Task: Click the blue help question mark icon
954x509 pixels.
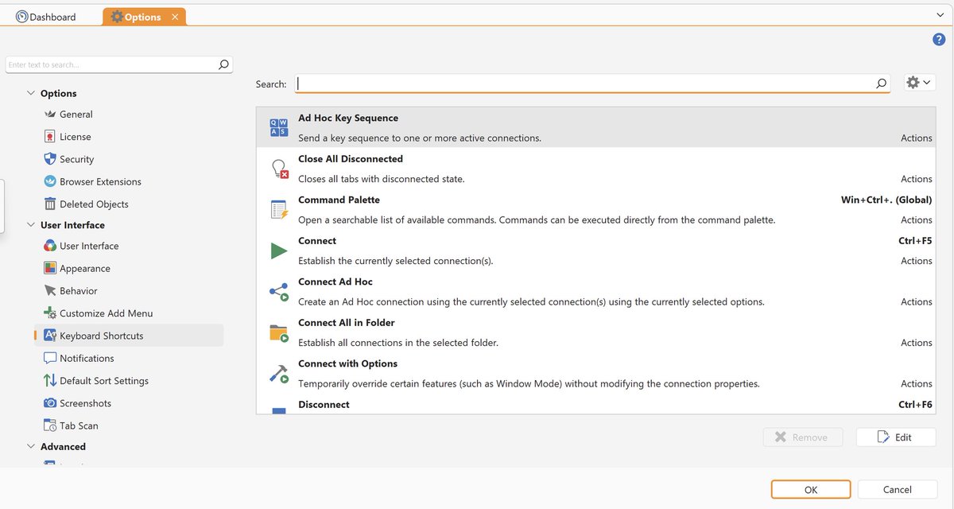Action: pos(939,40)
